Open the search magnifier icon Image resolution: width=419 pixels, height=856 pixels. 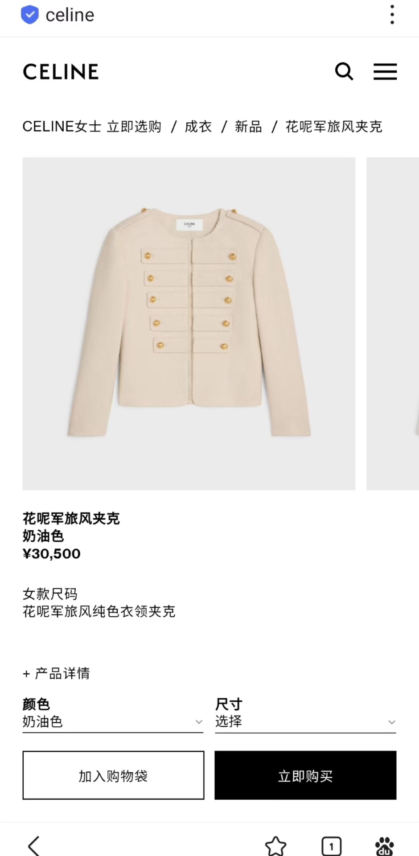(x=344, y=71)
